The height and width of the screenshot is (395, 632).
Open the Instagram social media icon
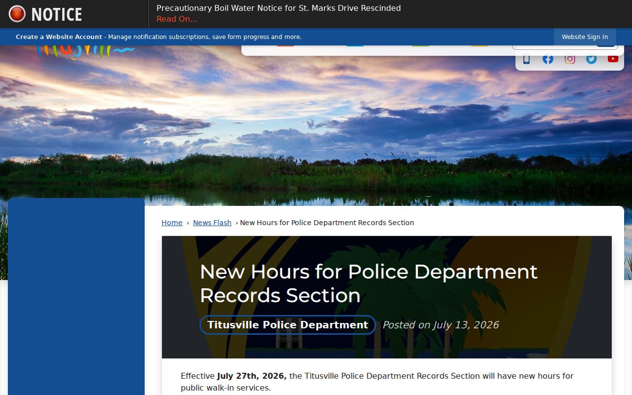(x=570, y=59)
